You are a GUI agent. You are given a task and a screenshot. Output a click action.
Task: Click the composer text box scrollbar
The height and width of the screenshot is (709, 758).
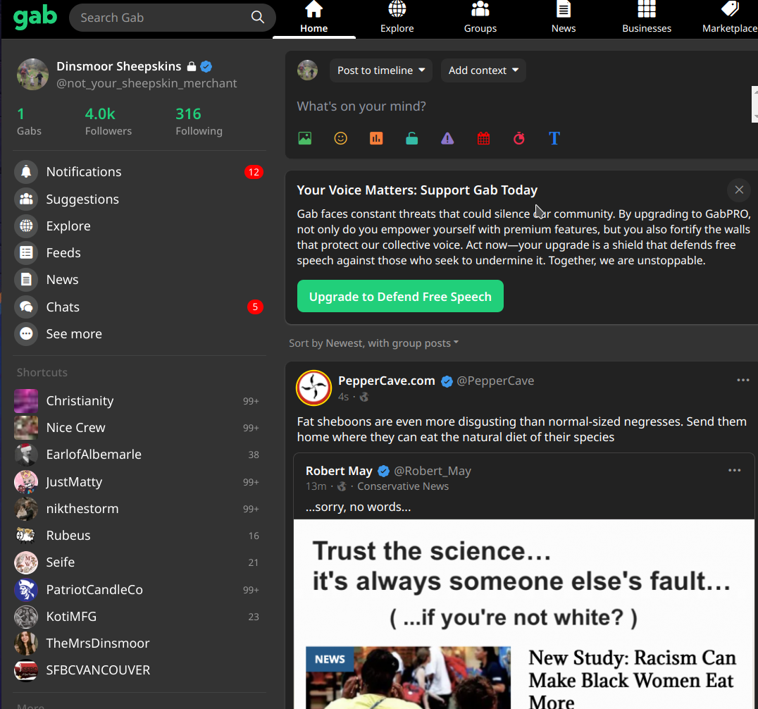coord(754,104)
